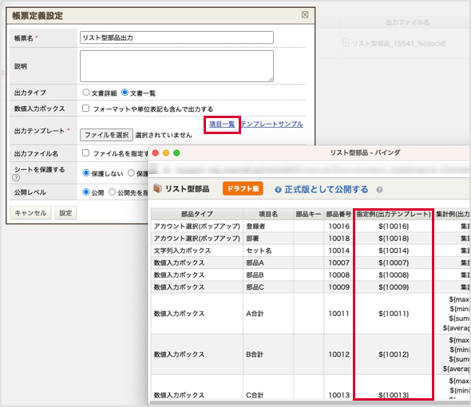Click the green maximize window button
Screen dimensions: 471x407
pyautogui.click(x=176, y=153)
